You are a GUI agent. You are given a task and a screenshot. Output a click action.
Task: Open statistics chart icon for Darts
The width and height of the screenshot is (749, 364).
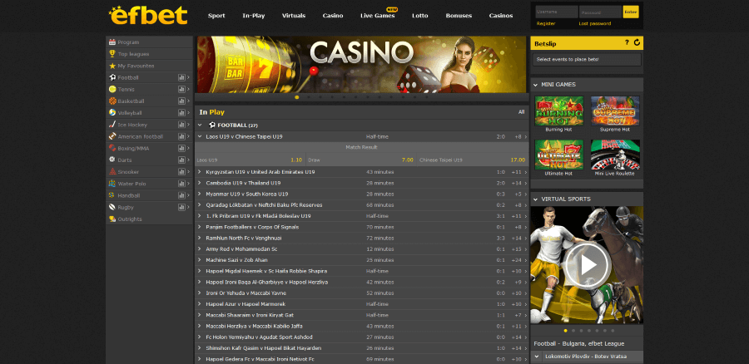181,160
